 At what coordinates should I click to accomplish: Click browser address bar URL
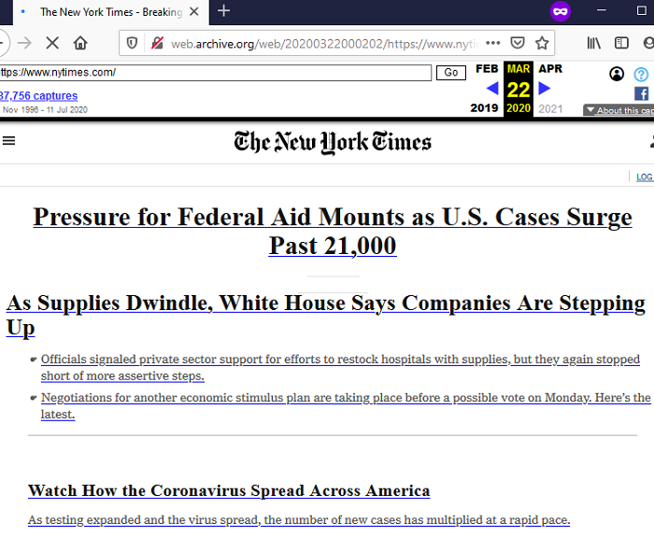click(x=323, y=43)
